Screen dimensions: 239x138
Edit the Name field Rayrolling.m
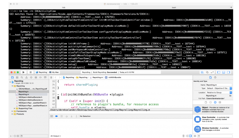click(x=219, y=85)
